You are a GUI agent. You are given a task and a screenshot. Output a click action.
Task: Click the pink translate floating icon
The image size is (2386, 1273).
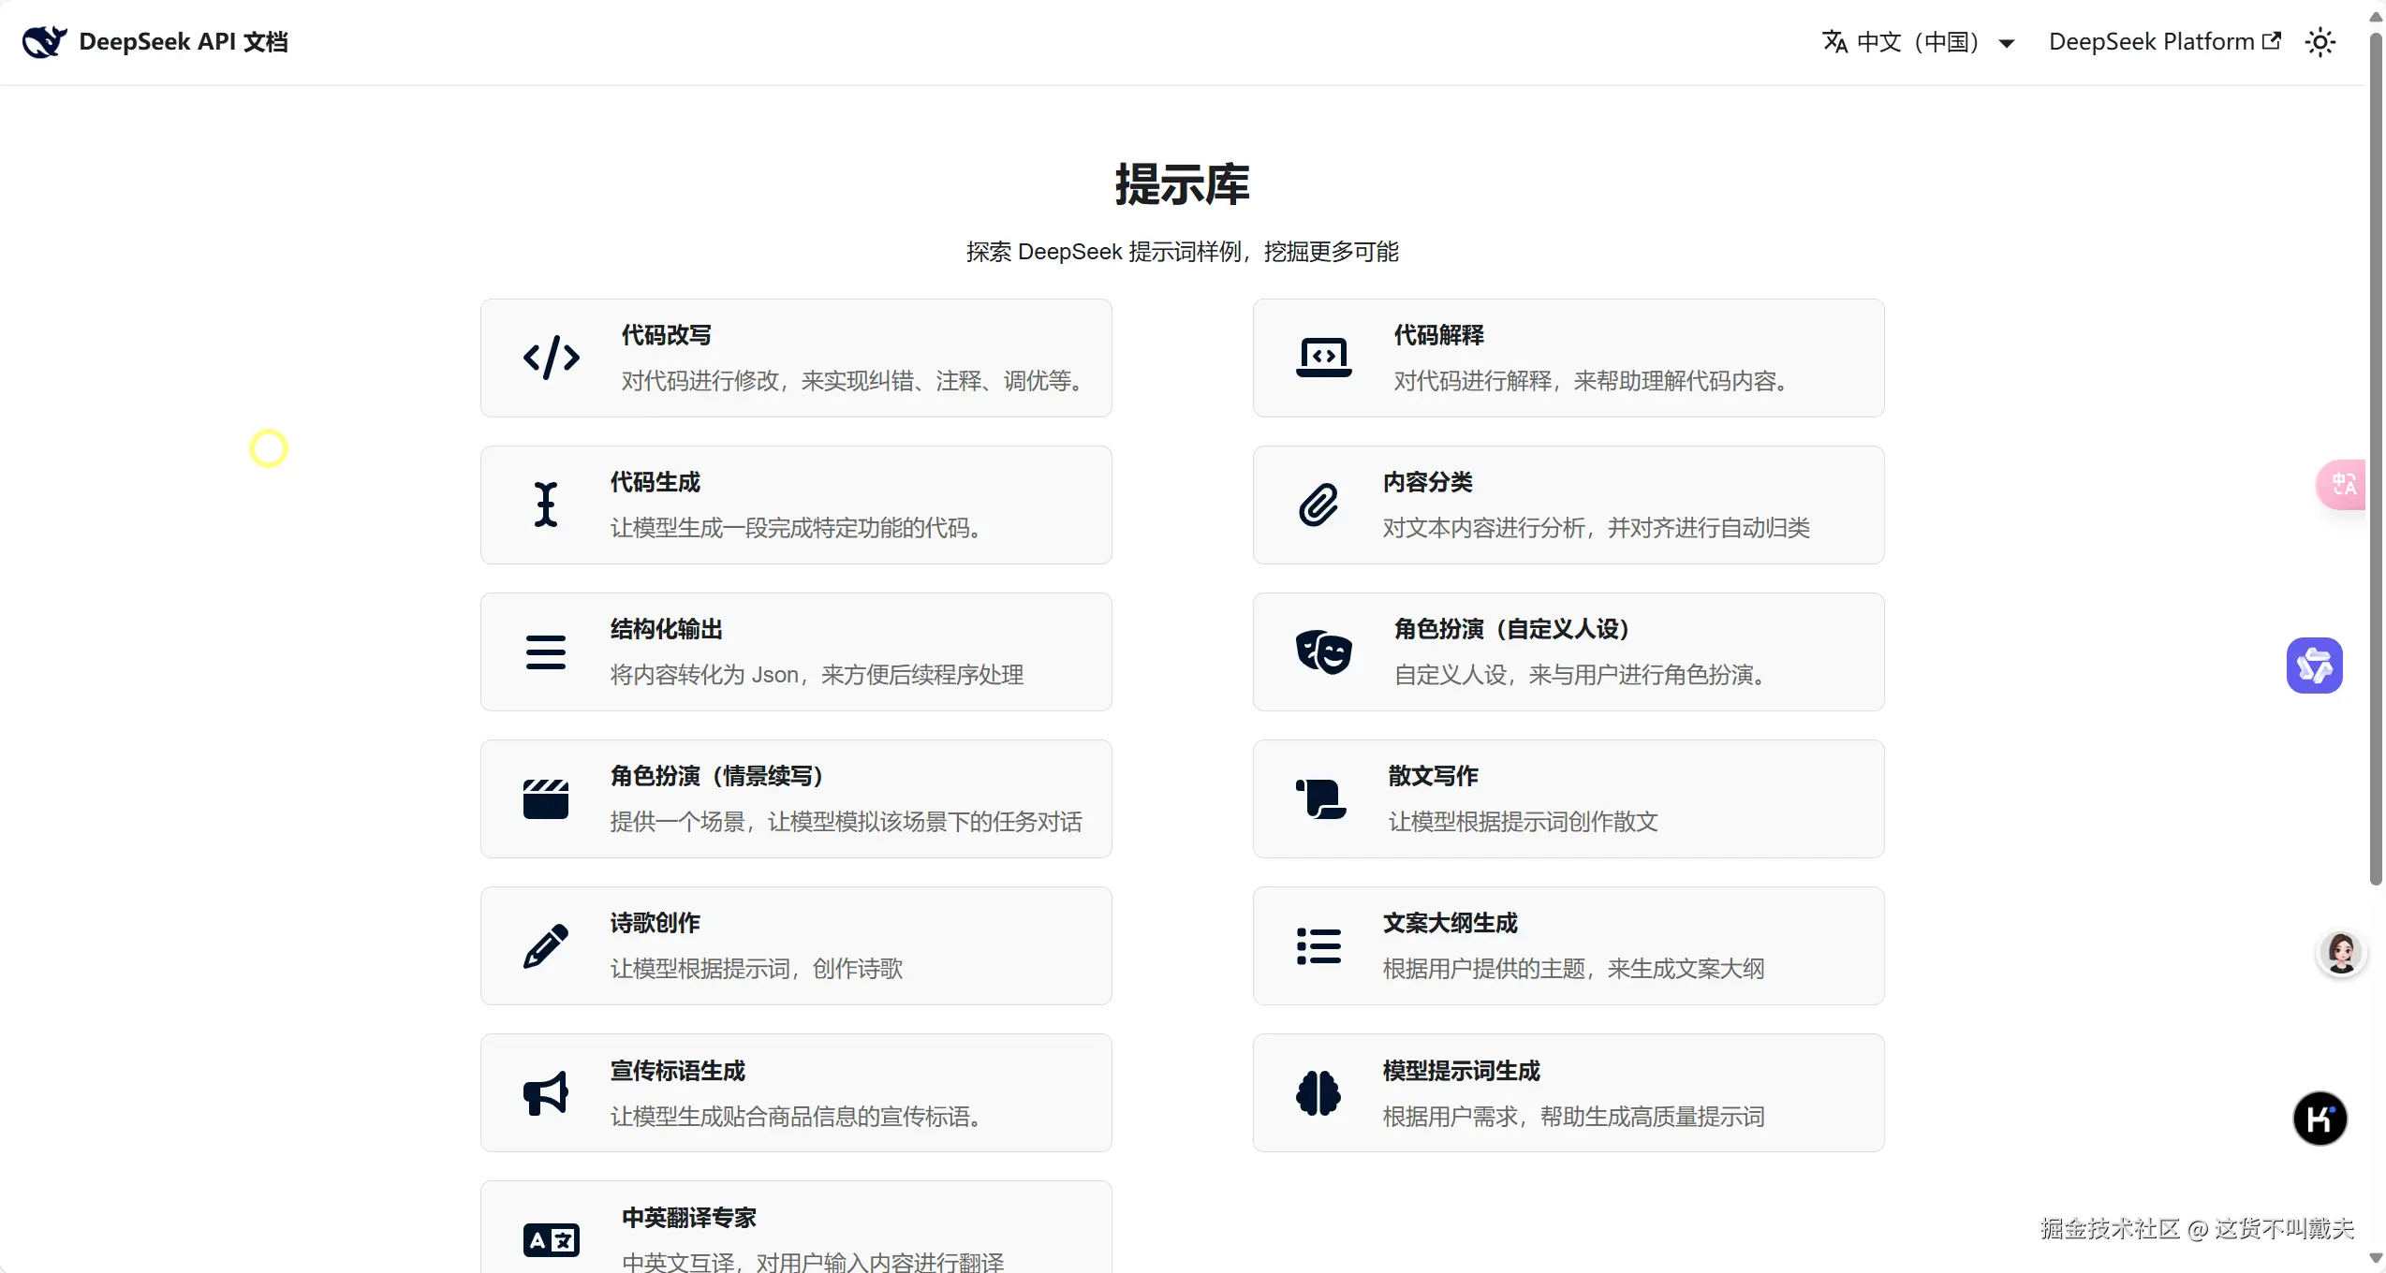tap(2343, 485)
